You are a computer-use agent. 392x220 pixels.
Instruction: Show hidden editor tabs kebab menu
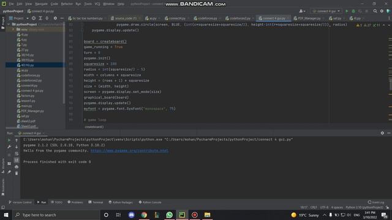click(389, 18)
